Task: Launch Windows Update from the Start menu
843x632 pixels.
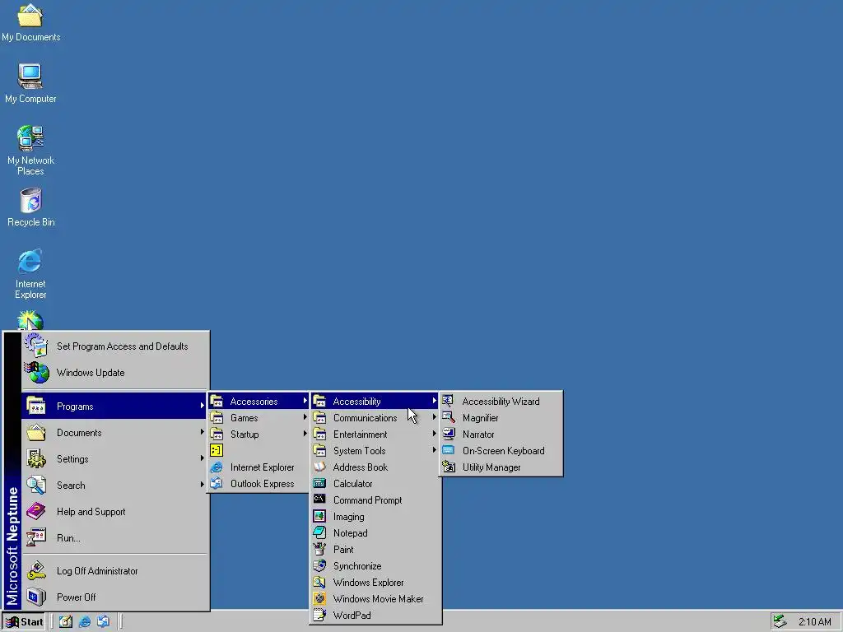Action: click(x=115, y=373)
